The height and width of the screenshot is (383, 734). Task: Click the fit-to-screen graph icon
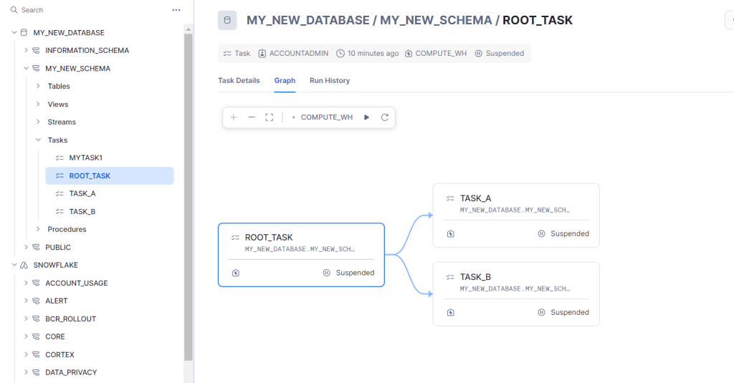click(270, 117)
